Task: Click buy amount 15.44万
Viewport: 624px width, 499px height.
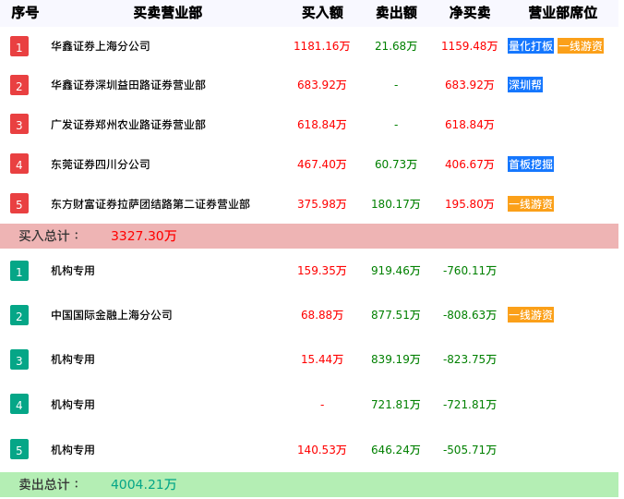Action: point(322,359)
